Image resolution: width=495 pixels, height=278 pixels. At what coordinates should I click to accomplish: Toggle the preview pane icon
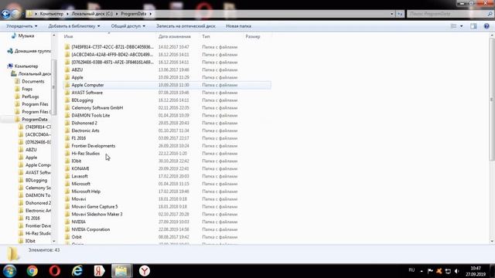coord(473,26)
